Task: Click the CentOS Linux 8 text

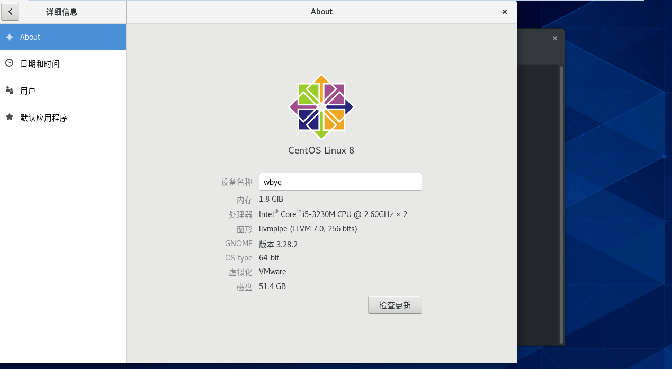Action: click(321, 150)
